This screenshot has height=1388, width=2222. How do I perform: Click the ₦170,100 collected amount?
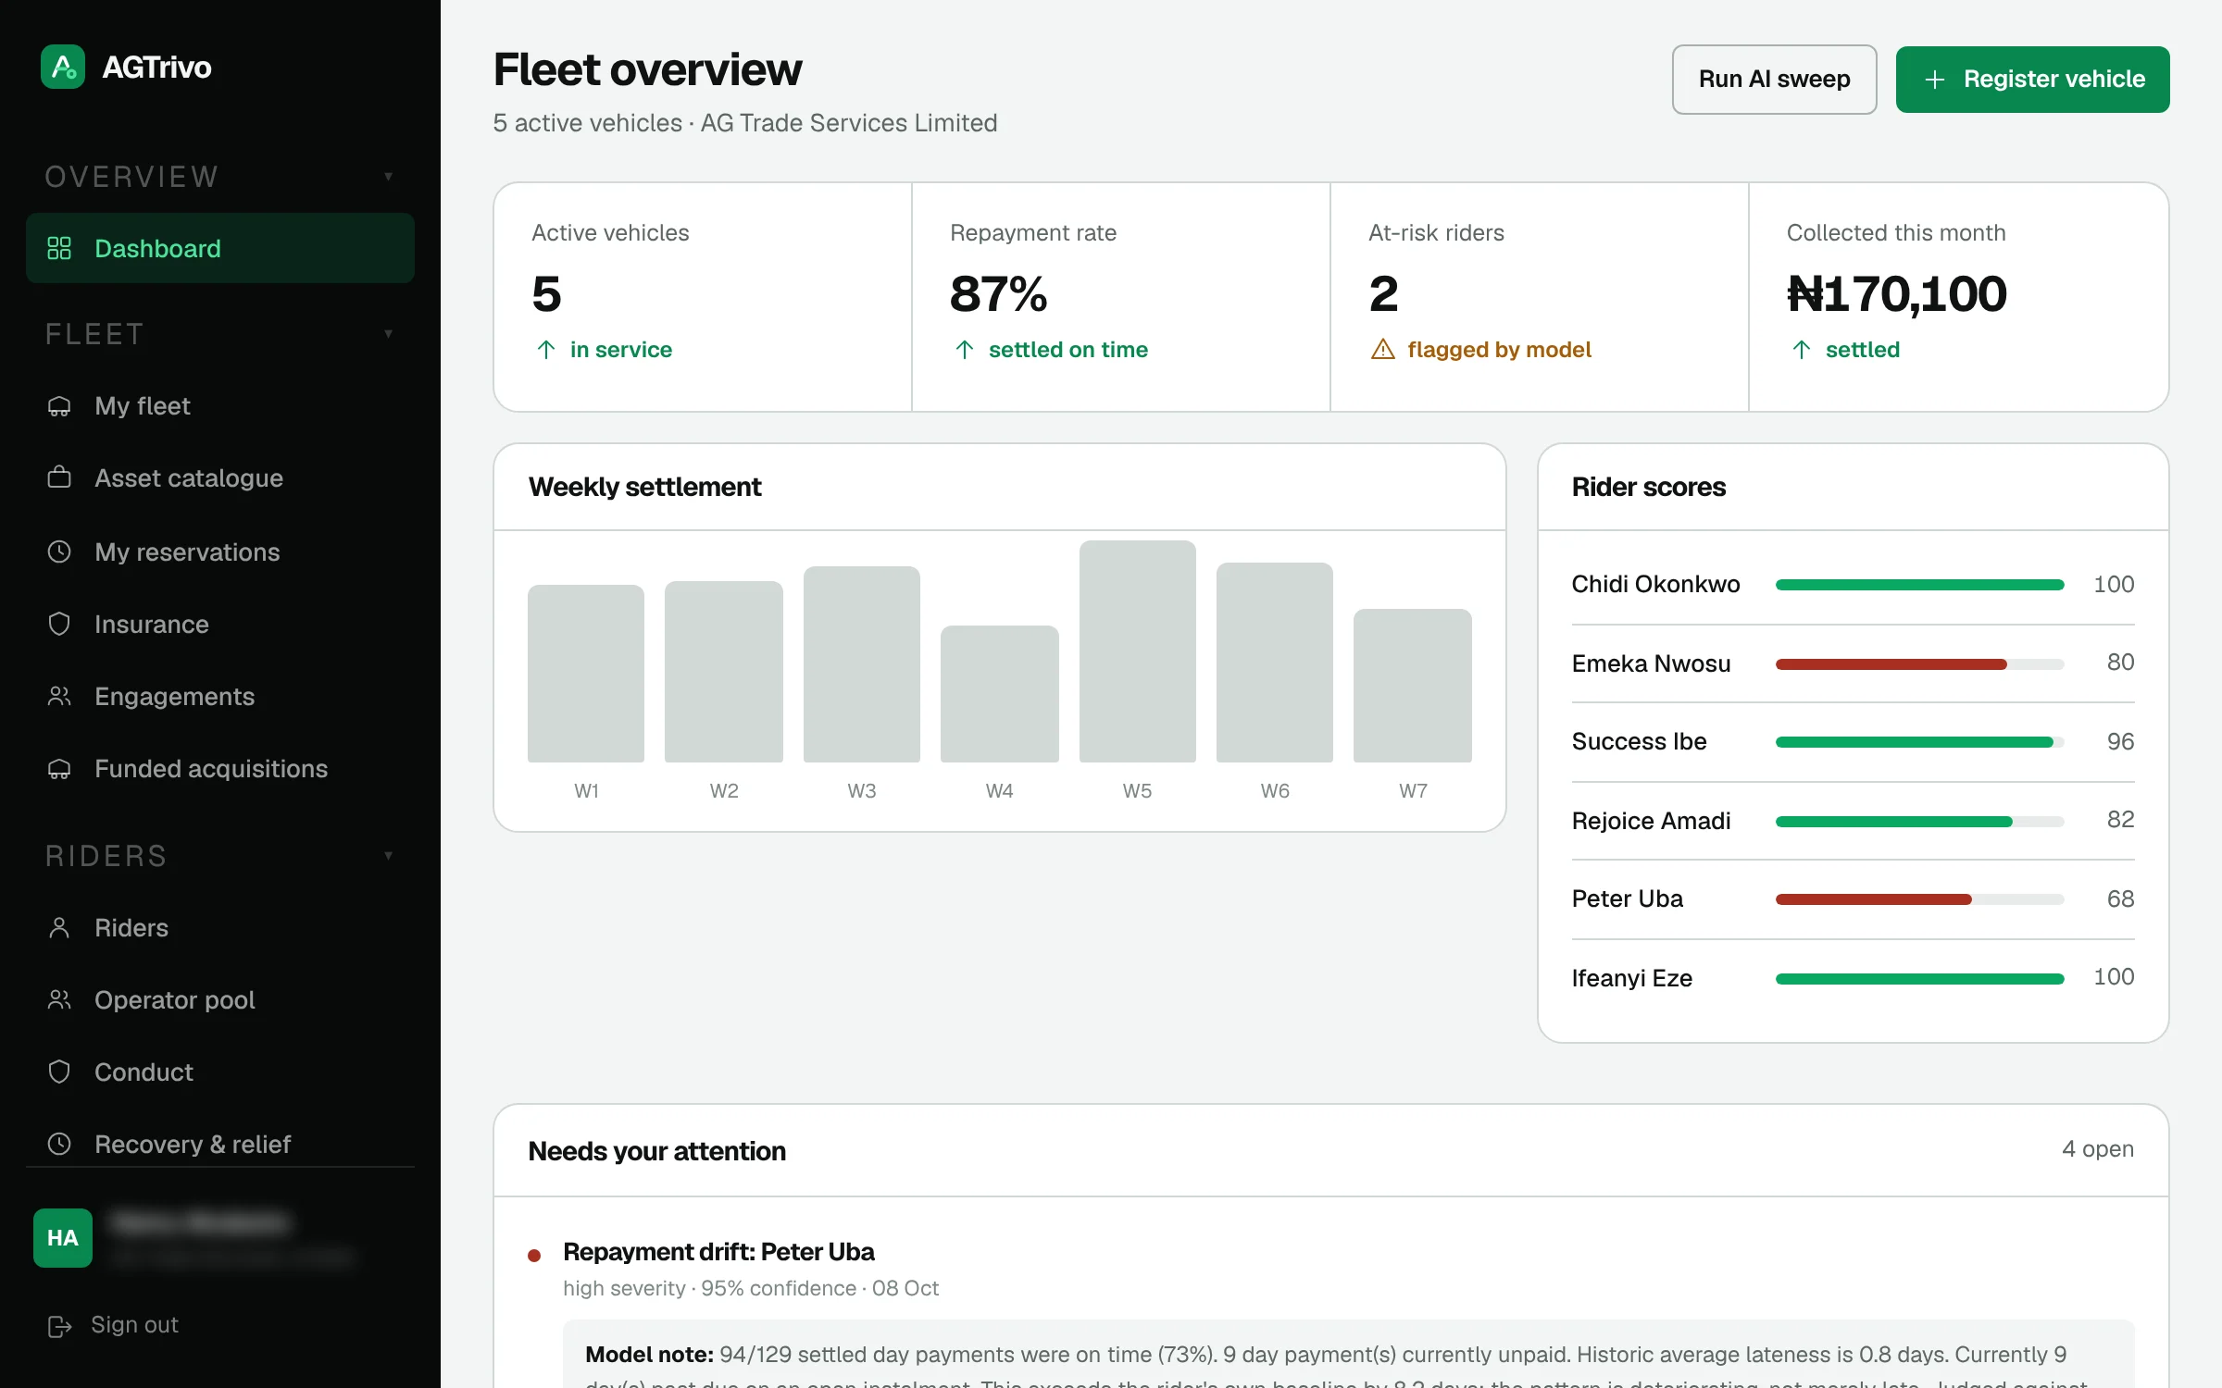(x=1896, y=293)
